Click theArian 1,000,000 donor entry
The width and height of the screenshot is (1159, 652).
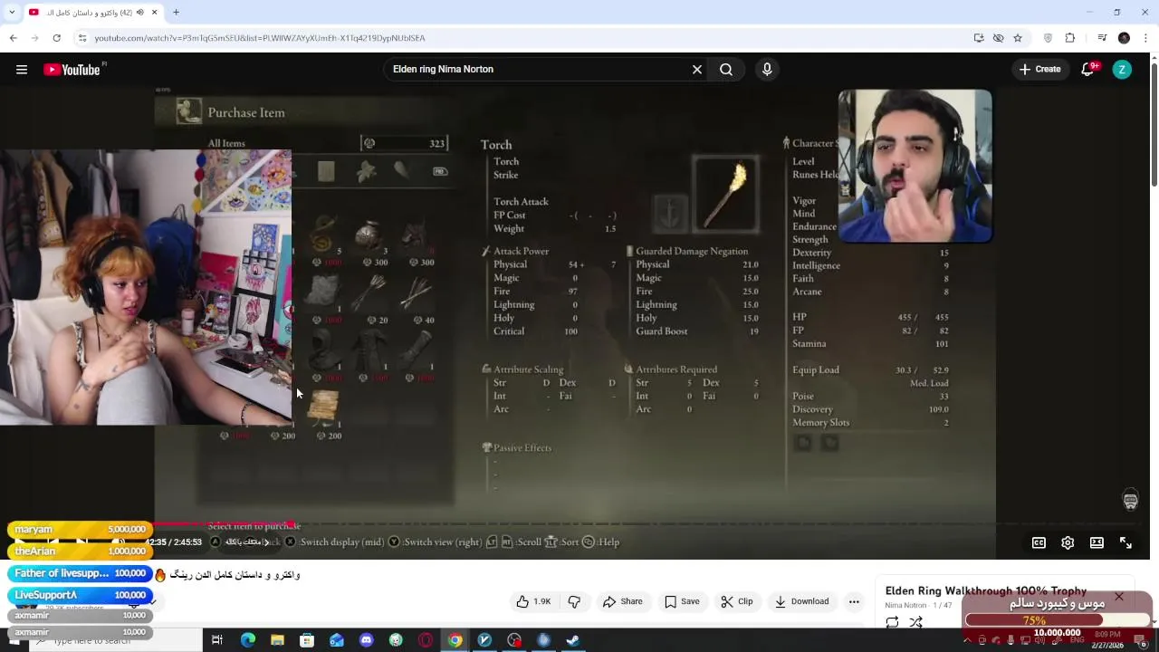80,551
